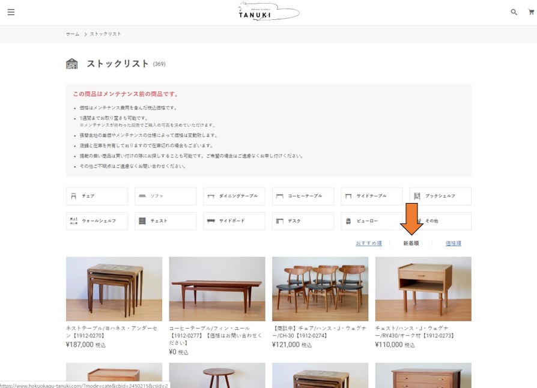Select the チェア category button
This screenshot has height=388, width=537.
[97, 196]
